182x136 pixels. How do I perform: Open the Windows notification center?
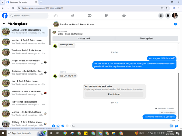tap(178, 133)
